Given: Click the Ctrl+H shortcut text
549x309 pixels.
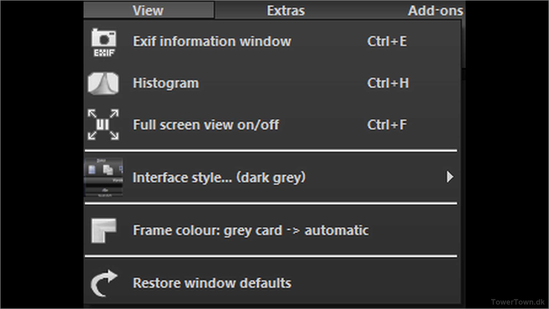Looking at the screenshot, I should pyautogui.click(x=388, y=83).
